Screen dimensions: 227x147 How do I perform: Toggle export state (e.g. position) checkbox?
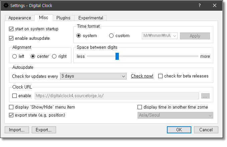[11, 115]
